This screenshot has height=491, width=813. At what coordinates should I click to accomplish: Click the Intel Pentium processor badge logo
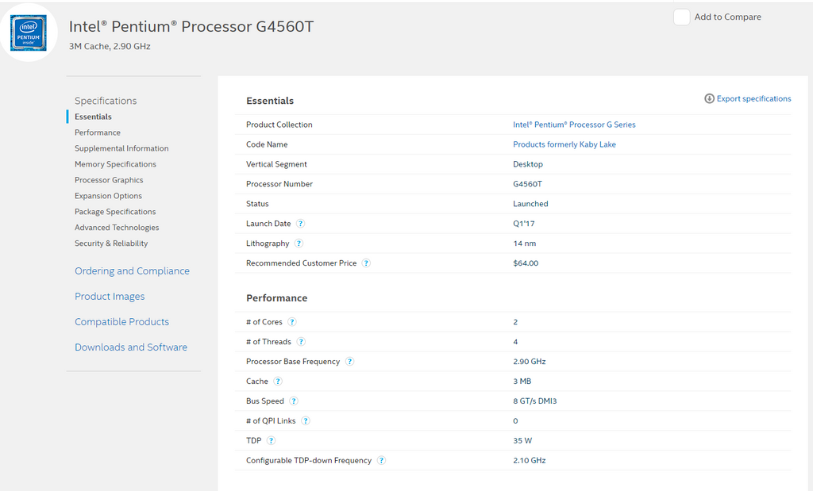click(29, 33)
